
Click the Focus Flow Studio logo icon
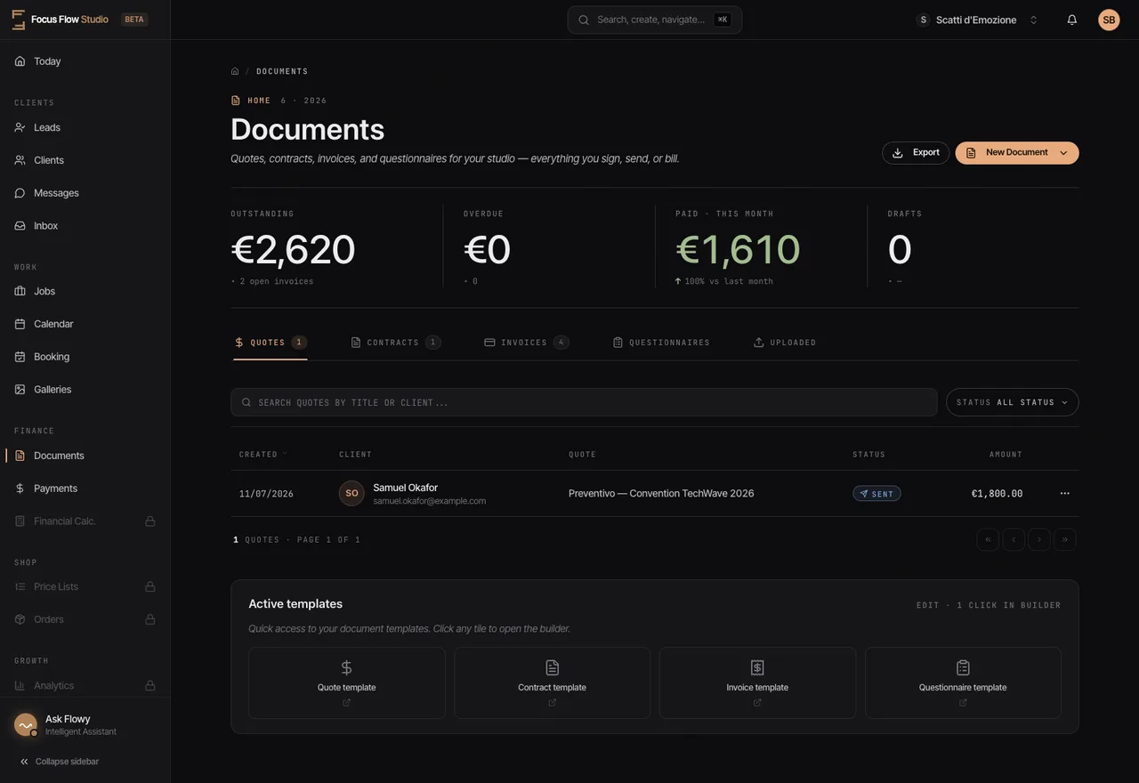coord(18,20)
